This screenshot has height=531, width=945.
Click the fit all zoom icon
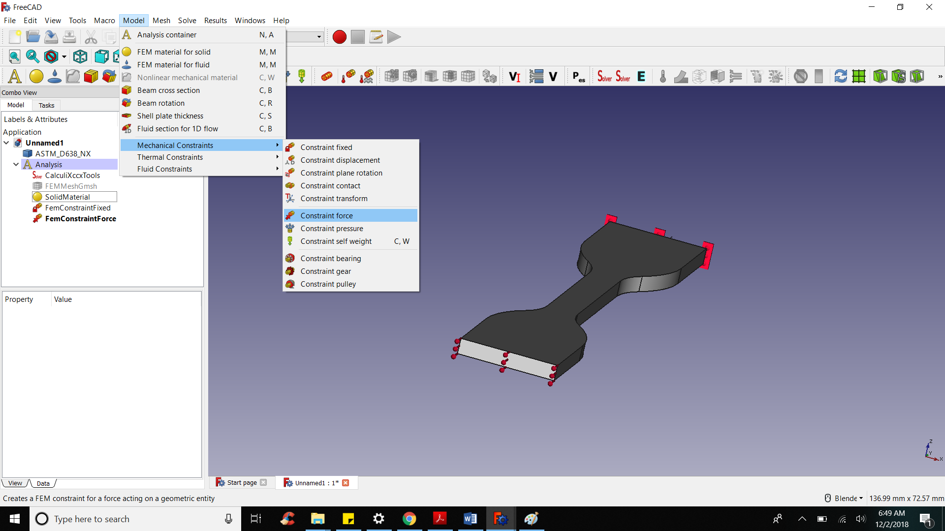tap(14, 57)
